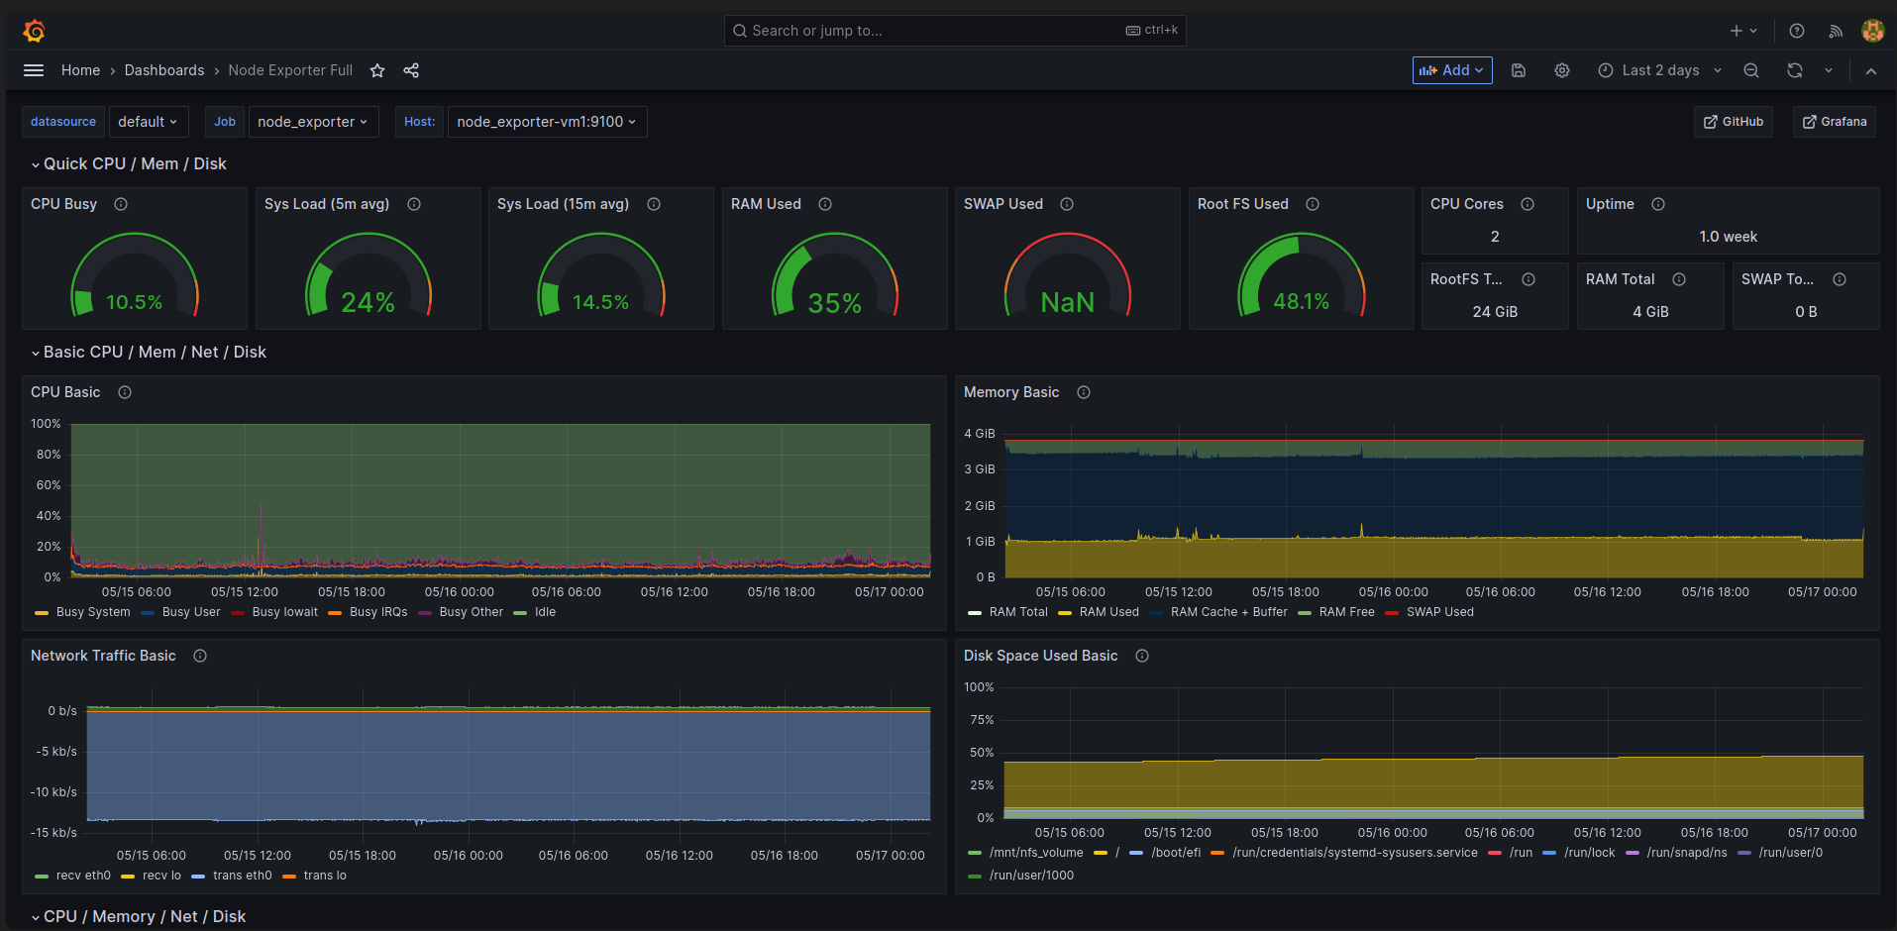Toggle Idle series in CPU legend
Screen dimensions: 1897x931
(x=545, y=612)
